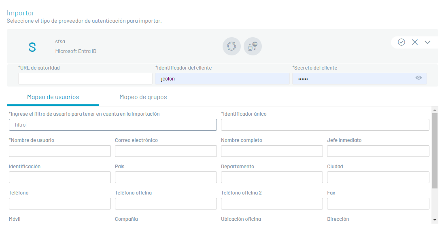Screen dimensions: 446x239
Task: Click scrollbar up arrow in mapping list
Action: [x=435, y=110]
